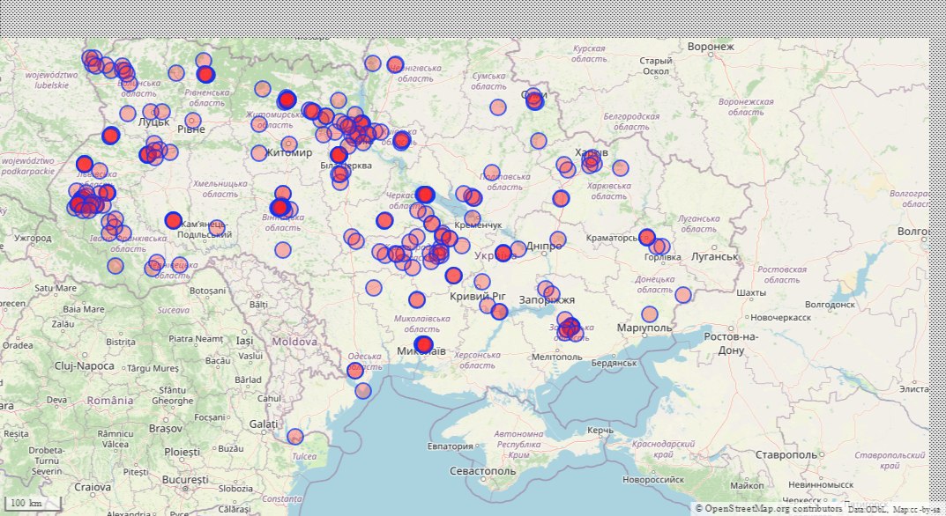The width and height of the screenshot is (946, 516).
Task: Click the Galați city label
Action: coord(264,424)
